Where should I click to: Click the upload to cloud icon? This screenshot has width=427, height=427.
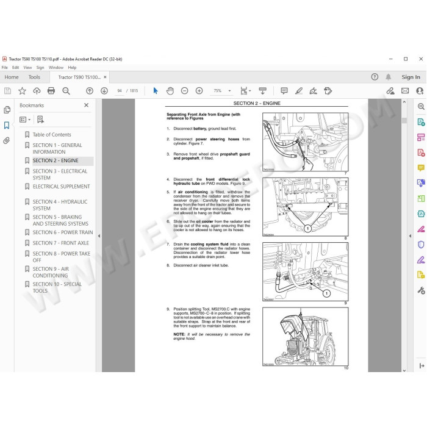(x=37, y=91)
